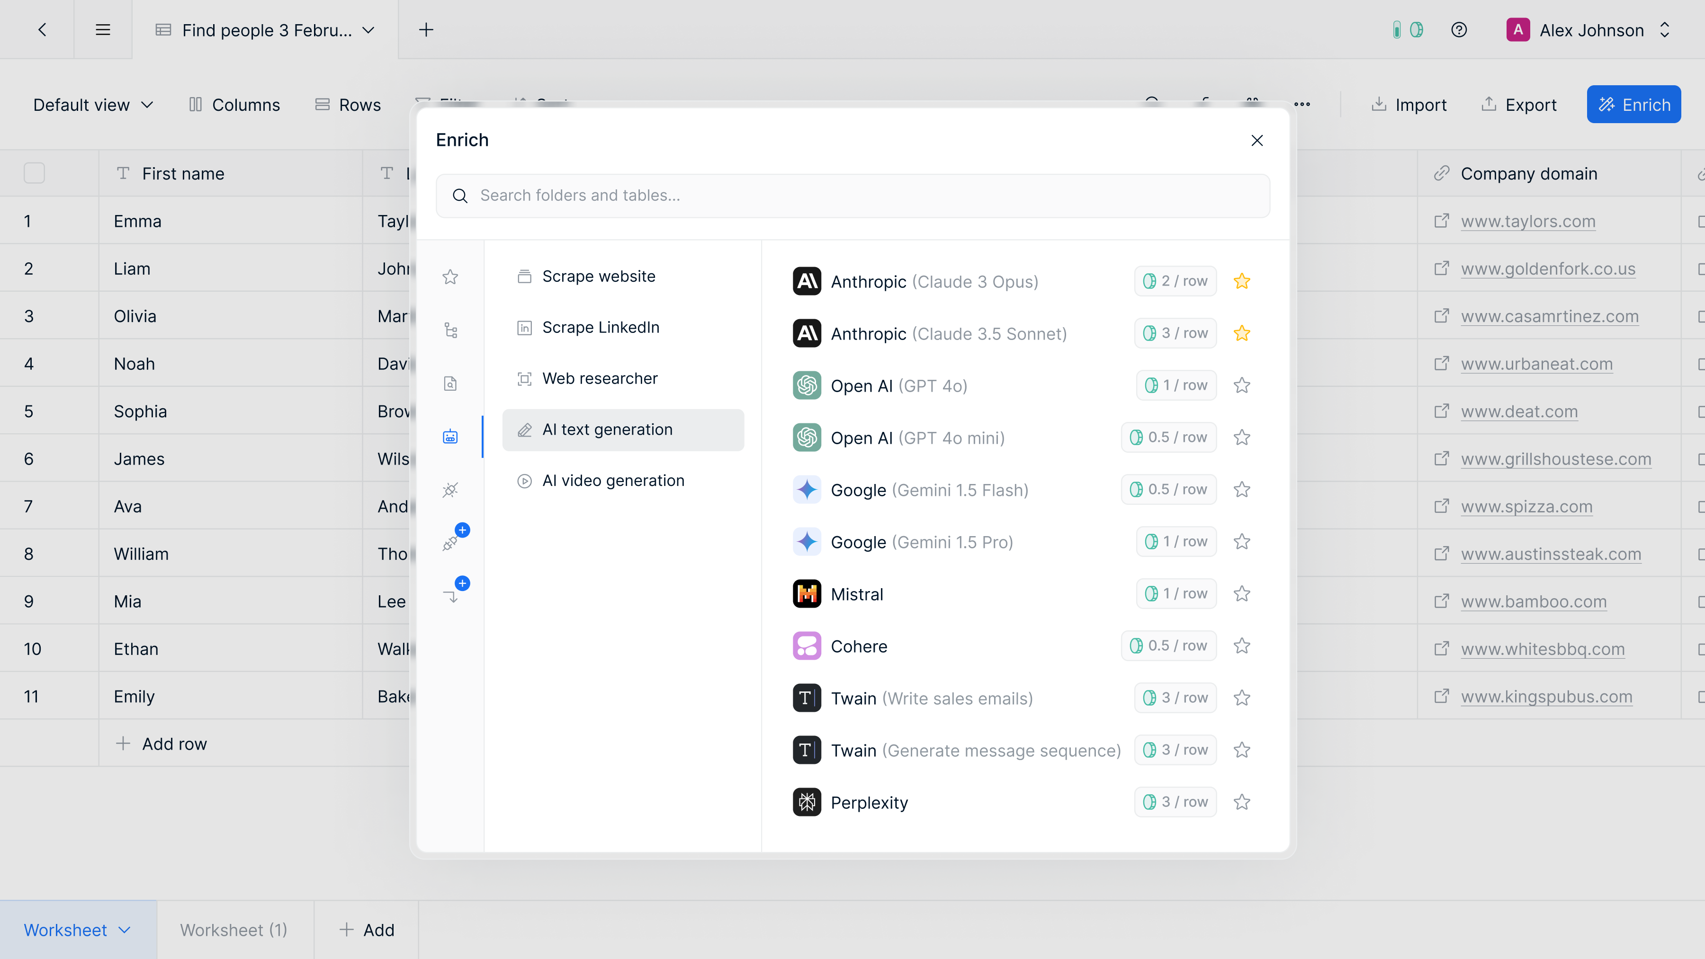Open the help question mark icon
Viewport: 1705px width, 959px height.
click(x=1459, y=30)
